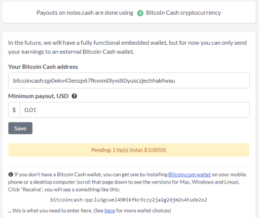Open the Bitcoin.com wallet link
Viewport: 259px width, 218px height.
189,175
